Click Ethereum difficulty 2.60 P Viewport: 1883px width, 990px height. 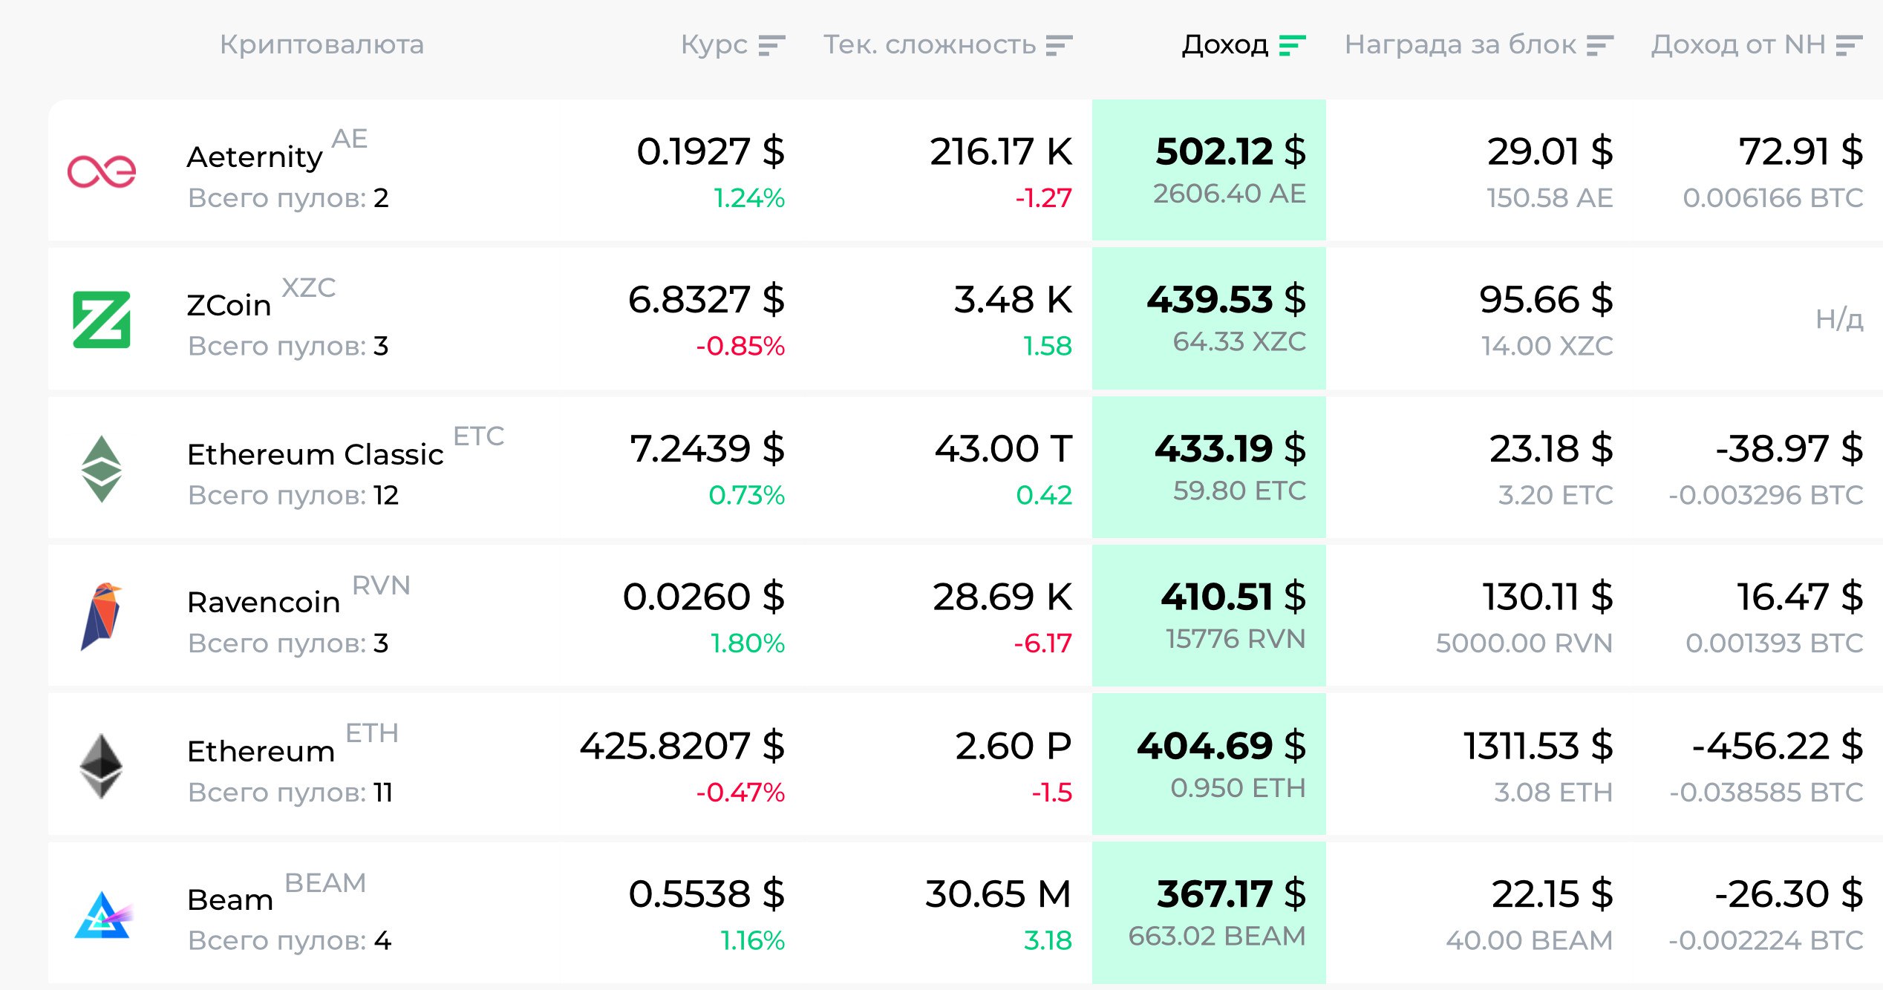coord(1014,746)
